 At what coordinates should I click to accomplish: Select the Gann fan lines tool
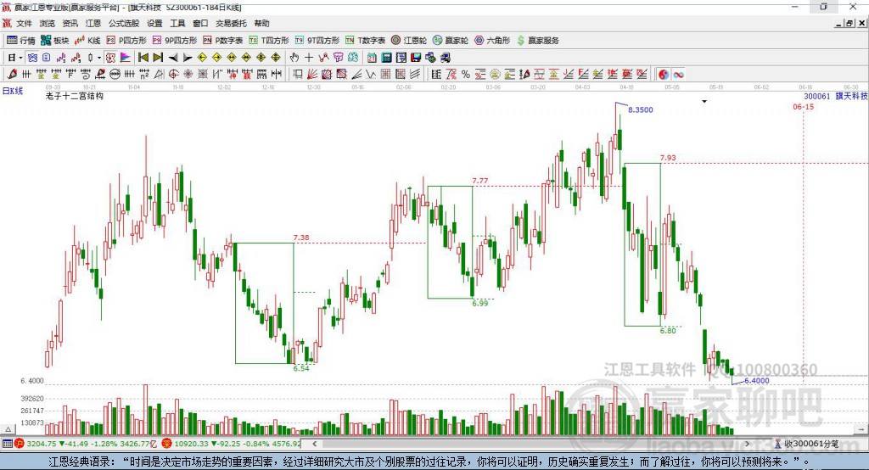click(312, 75)
